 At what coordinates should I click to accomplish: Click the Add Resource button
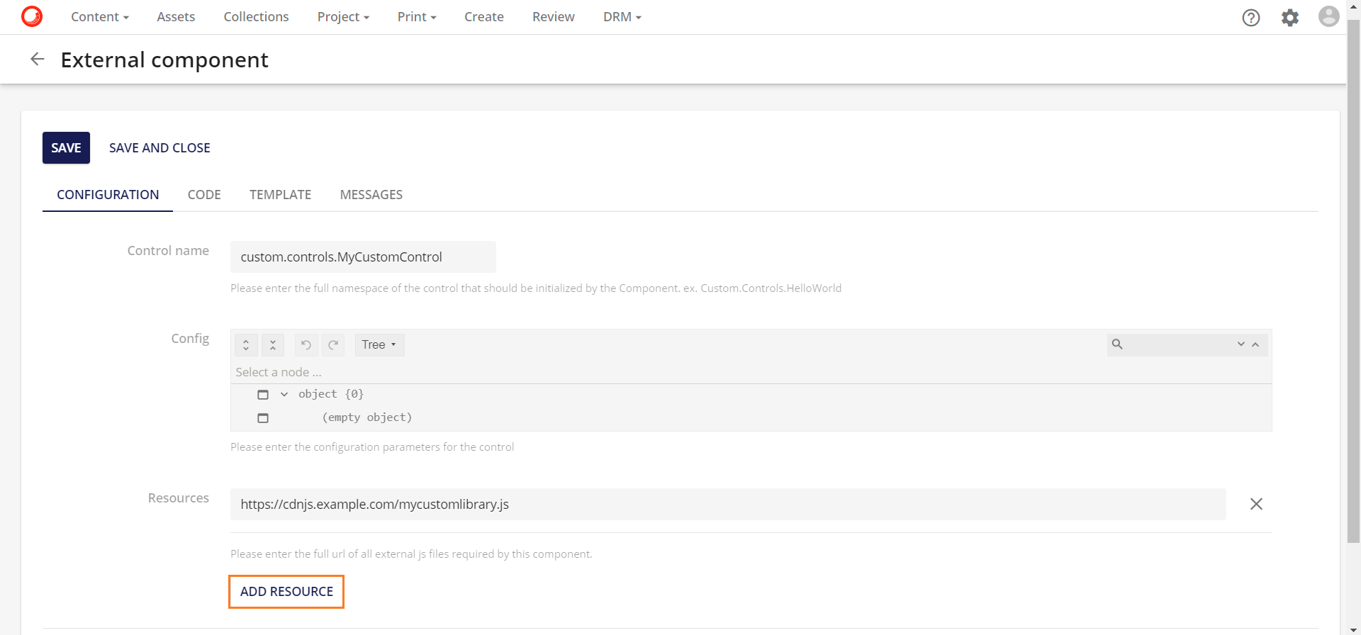286,592
